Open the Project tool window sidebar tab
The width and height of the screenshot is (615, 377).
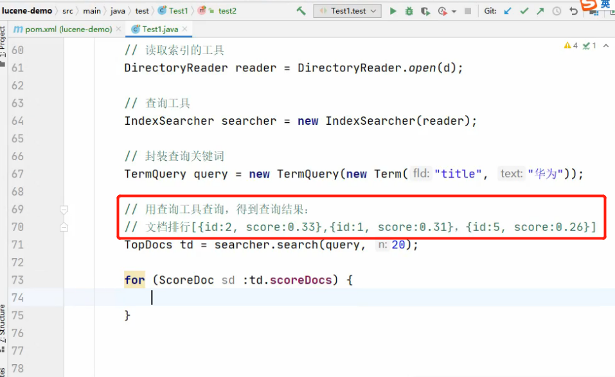tap(3, 46)
